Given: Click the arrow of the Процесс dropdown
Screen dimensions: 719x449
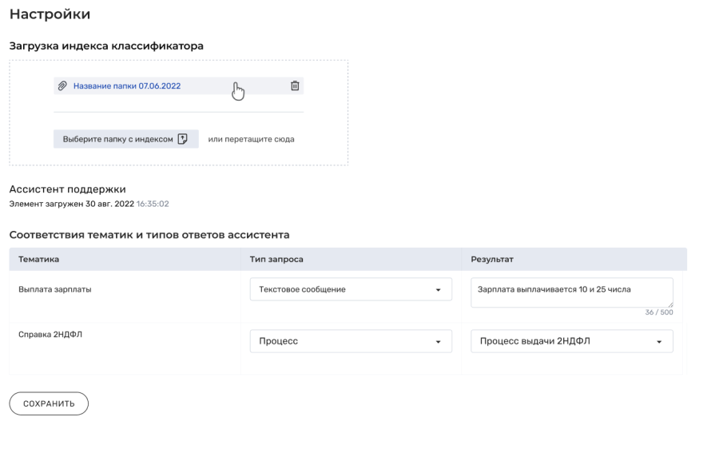Looking at the screenshot, I should point(438,342).
